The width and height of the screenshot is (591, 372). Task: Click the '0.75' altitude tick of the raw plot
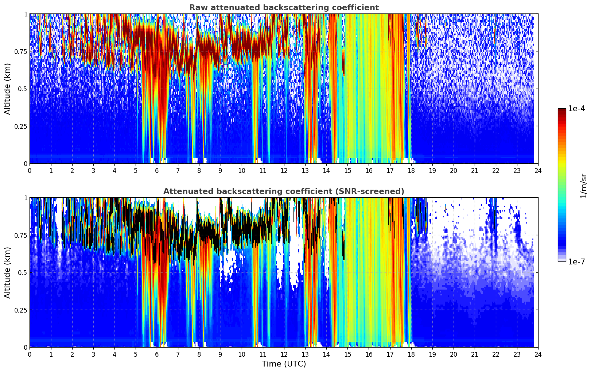[x=21, y=51]
